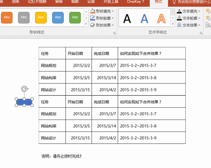Click the shape's rotation handle icon

[x=25, y=89]
